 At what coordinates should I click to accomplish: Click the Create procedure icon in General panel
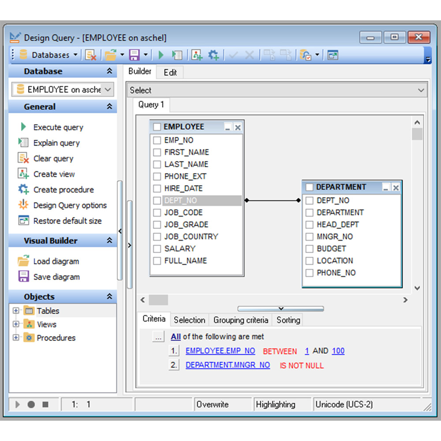click(23, 189)
